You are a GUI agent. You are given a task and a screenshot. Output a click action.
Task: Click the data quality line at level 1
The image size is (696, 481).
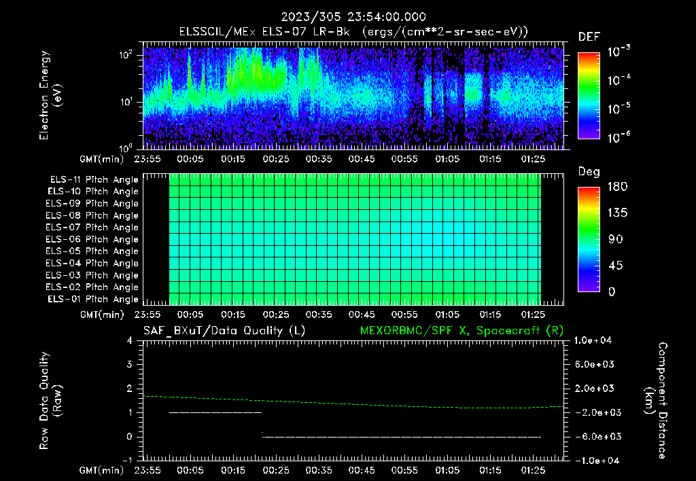point(215,412)
